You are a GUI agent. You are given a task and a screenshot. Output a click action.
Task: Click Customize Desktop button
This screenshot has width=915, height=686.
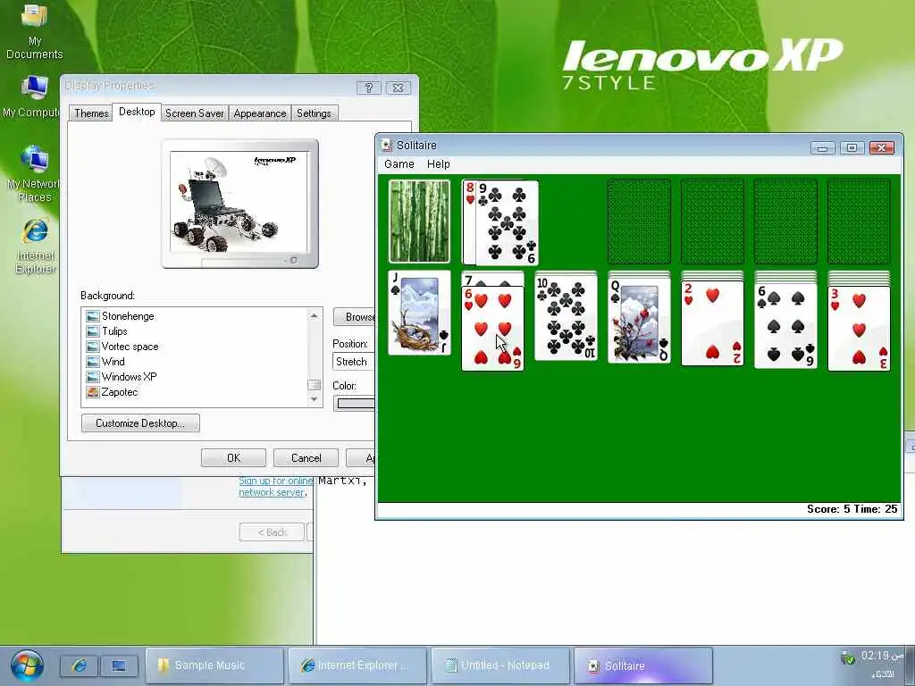[x=140, y=422]
